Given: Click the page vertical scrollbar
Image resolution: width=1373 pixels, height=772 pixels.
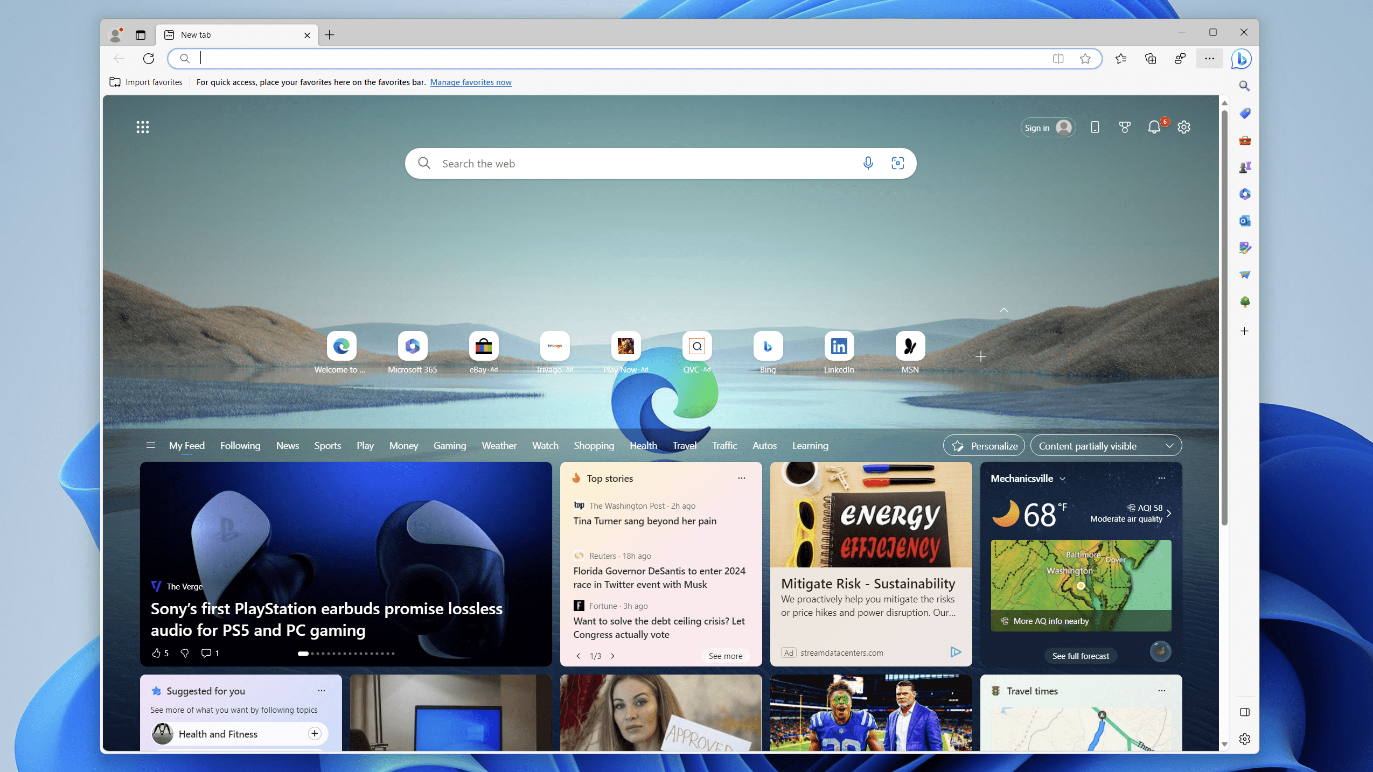Looking at the screenshot, I should pos(1224,318).
